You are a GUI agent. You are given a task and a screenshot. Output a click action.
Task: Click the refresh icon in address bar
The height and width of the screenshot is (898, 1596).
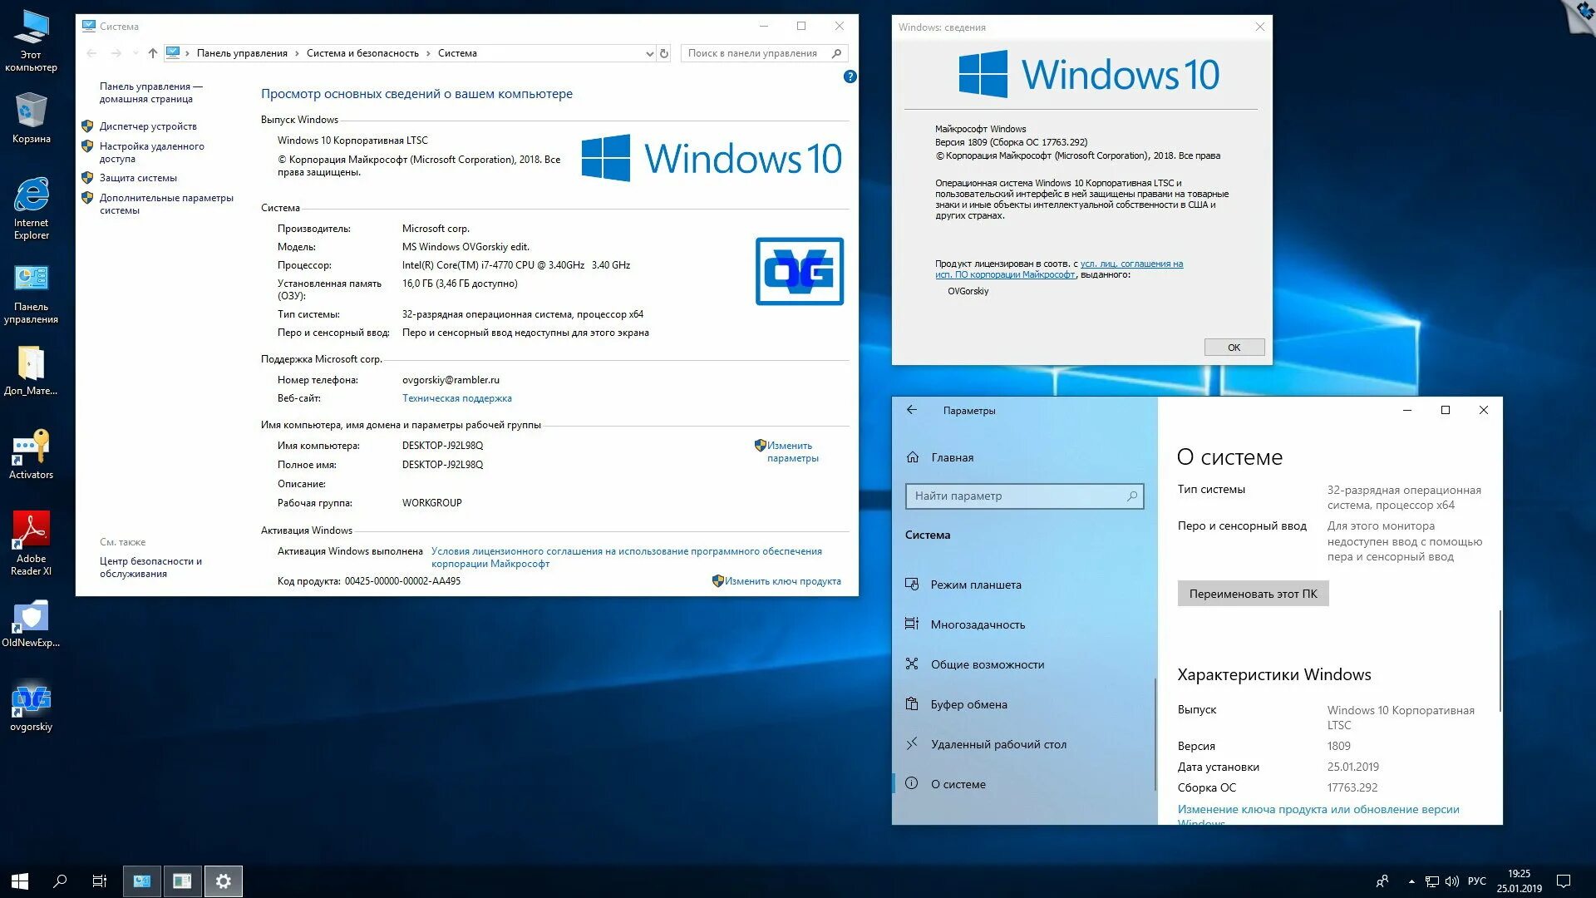(664, 53)
